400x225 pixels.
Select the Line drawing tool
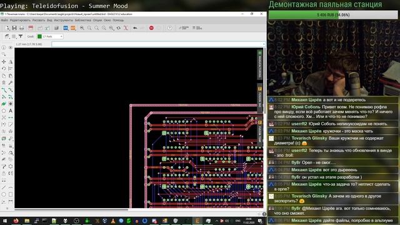(x=4, y=187)
